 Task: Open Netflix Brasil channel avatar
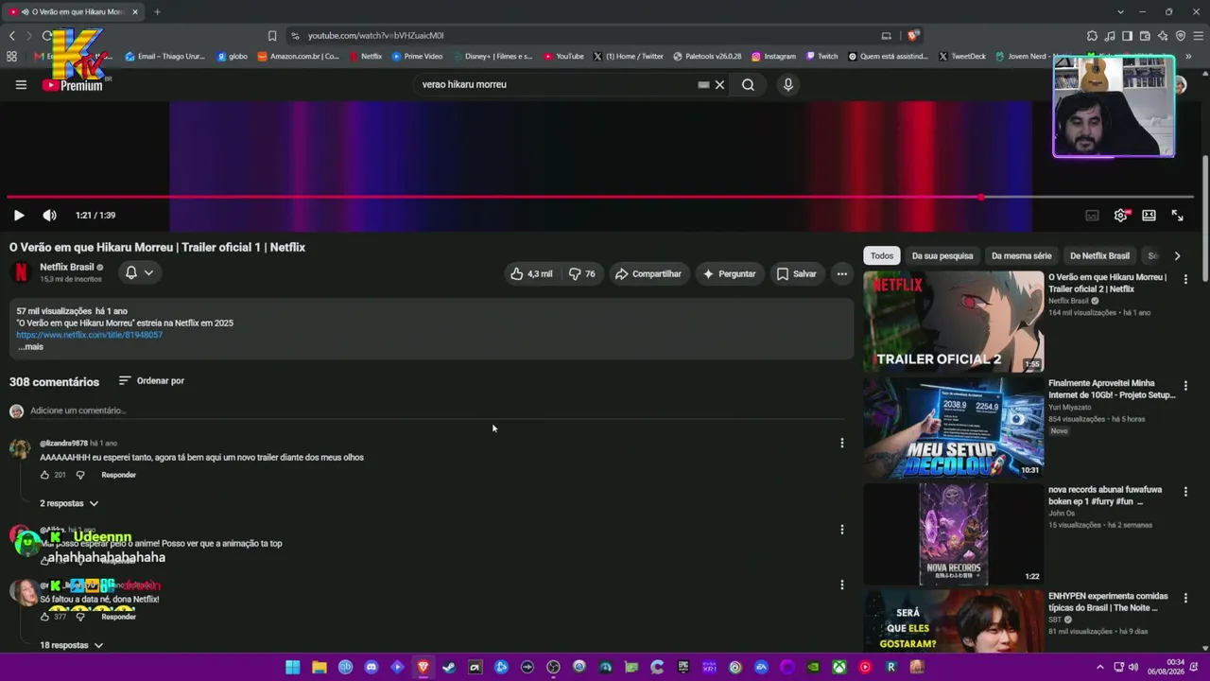point(21,273)
